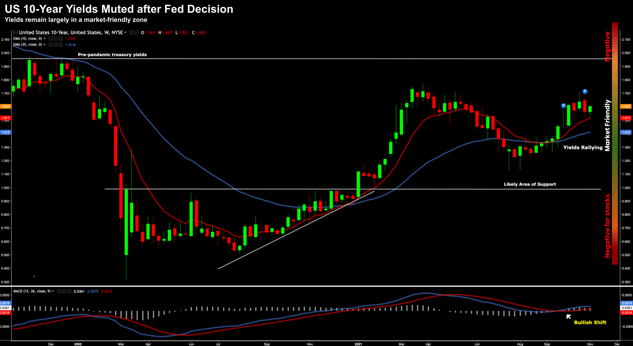Image resolution: width=633 pixels, height=346 pixels.
Task: Click the red 1.517 EMA label on right axis
Action: pos(626,118)
